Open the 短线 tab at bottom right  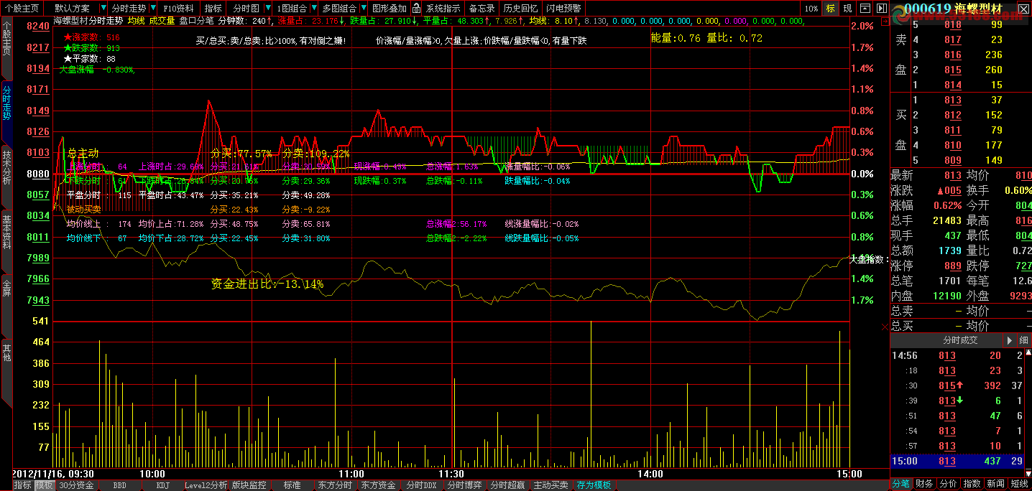pyautogui.click(x=1019, y=484)
